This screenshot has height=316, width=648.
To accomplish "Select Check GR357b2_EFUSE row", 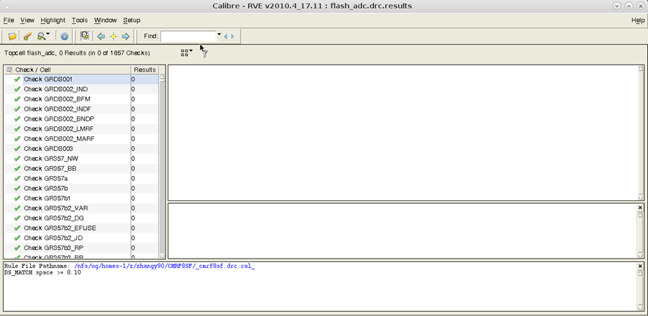I will click(60, 228).
